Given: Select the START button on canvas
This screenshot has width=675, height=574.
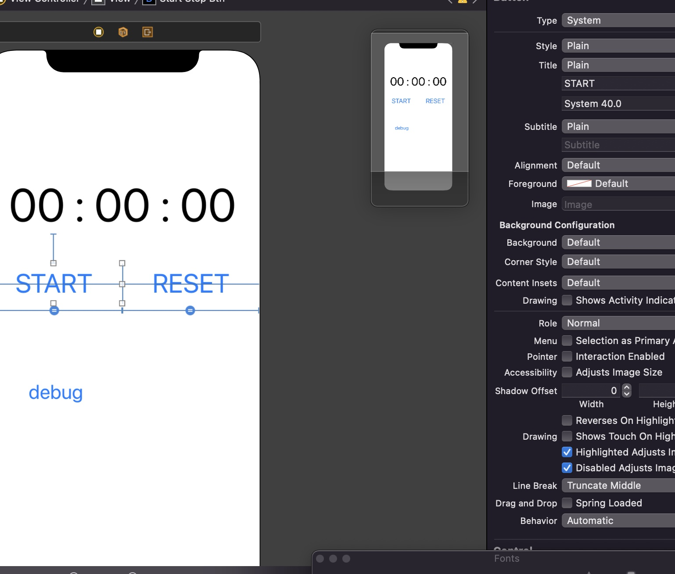Looking at the screenshot, I should 54,283.
